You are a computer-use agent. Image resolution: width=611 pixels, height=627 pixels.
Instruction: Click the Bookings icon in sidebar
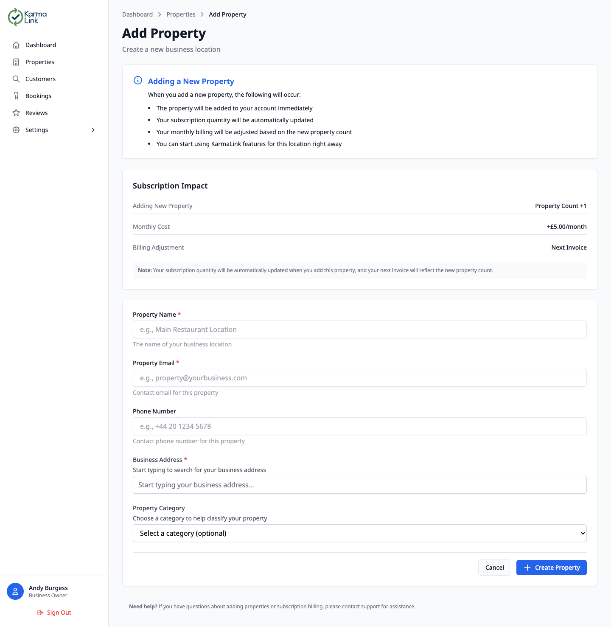point(16,96)
